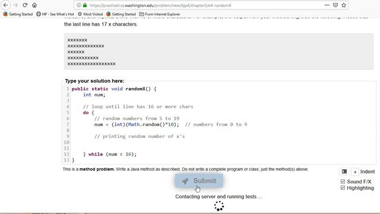The height and width of the screenshot is (214, 380).
Task: Open the page actions three-dots menu
Action: click(327, 5)
